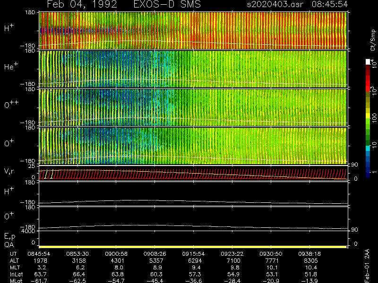Screen dimensions: 378x283
Task: Click the altitude value '7100'
Action: pyautogui.click(x=233, y=261)
